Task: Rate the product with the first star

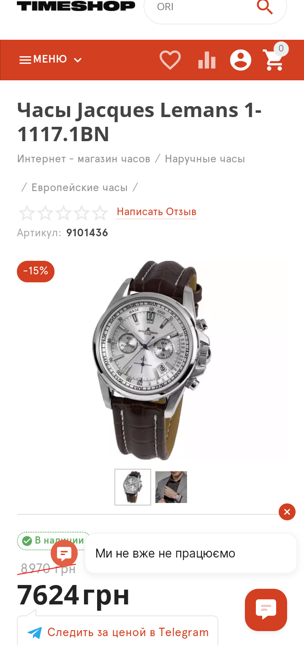Action: pos(27,213)
